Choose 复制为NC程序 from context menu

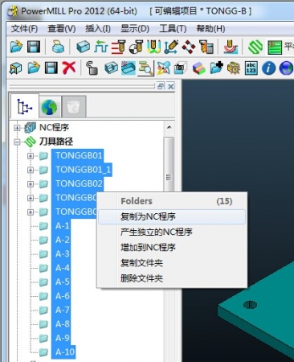pyautogui.click(x=172, y=216)
